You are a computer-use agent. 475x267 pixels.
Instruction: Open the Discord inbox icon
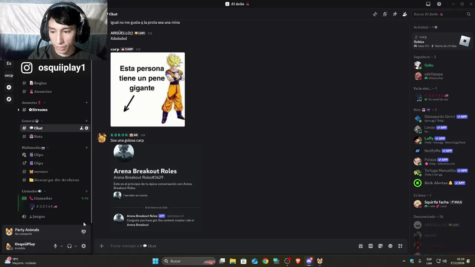pyautogui.click(x=428, y=4)
